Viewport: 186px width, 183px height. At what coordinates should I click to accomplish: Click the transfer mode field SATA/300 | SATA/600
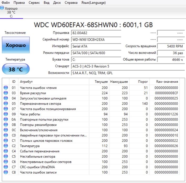tap(96, 53)
